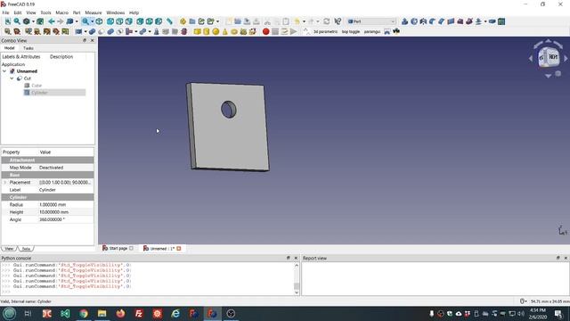Switch to the Data property tab
The image size is (570, 321).
tap(26, 249)
